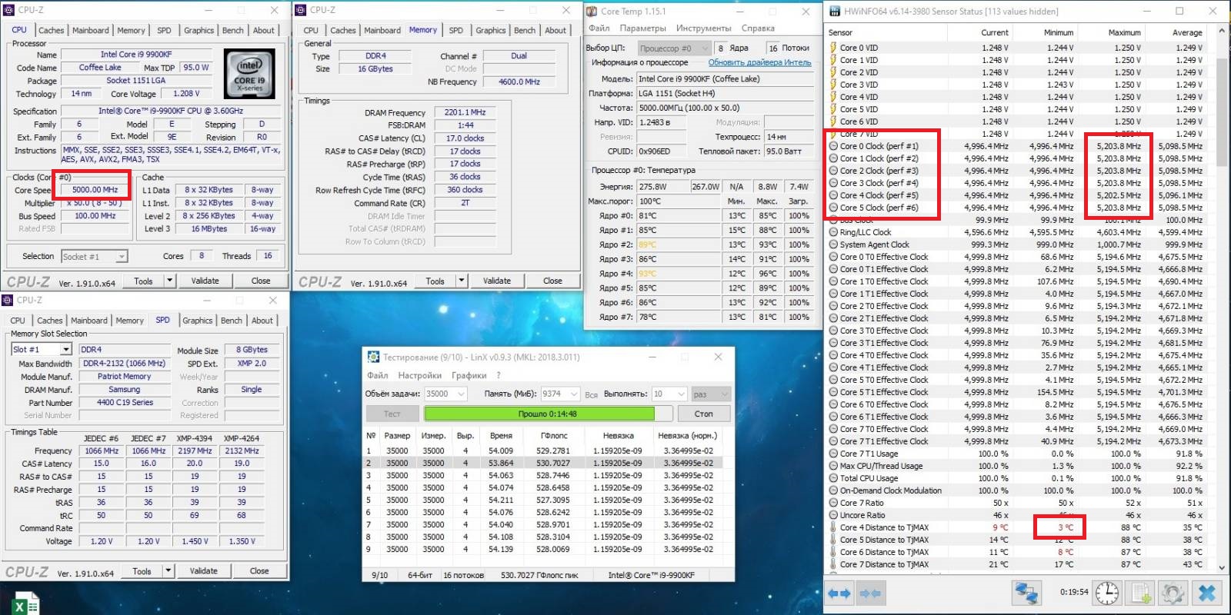This screenshot has height=615, width=1231.
Task: Open LinX Выполнять 10 dropdown
Action: pos(681,394)
